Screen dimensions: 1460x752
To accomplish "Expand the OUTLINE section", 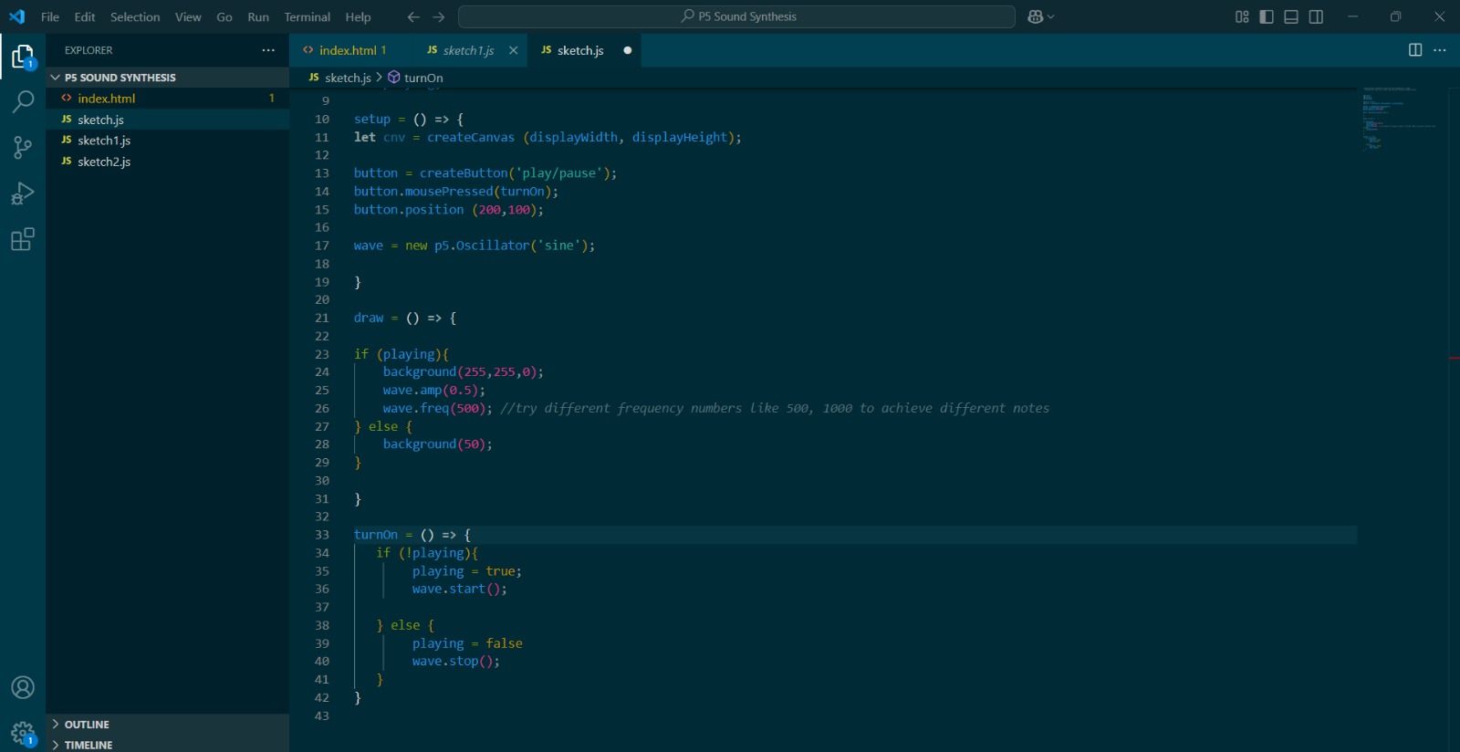I will 167,725.
